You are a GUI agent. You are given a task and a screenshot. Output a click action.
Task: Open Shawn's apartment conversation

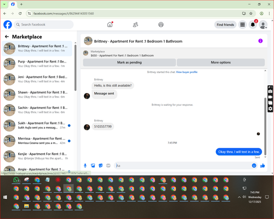pos(37,95)
